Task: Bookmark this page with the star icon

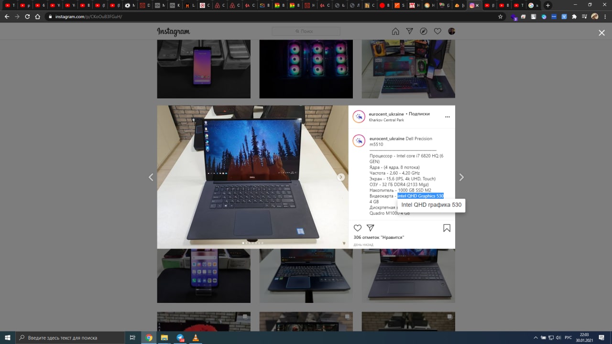Action: [x=500, y=16]
